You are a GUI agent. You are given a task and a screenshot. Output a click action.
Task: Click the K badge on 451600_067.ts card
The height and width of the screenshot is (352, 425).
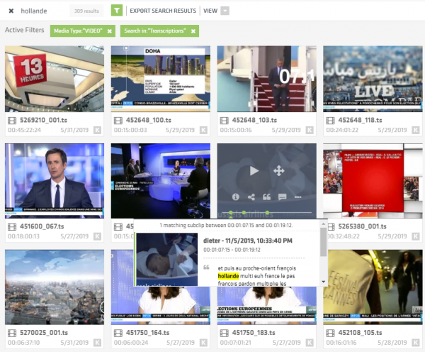(97, 236)
